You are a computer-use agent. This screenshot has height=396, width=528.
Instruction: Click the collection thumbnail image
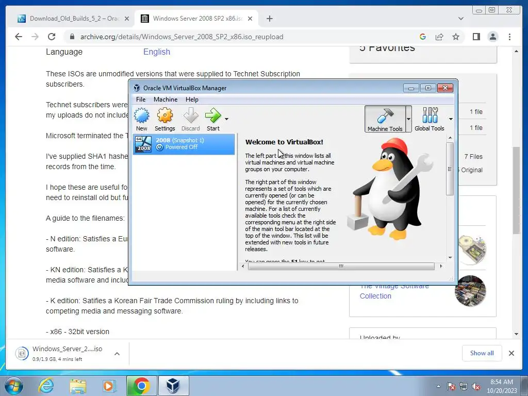click(470, 291)
